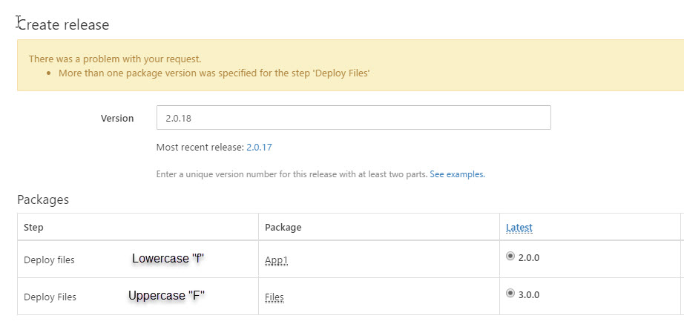Click the Create release heading
684x327 pixels.
coord(63,24)
